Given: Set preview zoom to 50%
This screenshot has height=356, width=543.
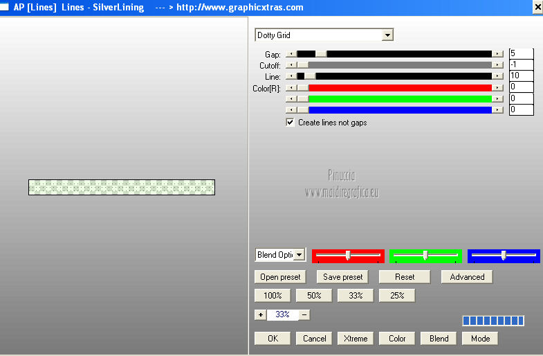Looking at the screenshot, I should pyautogui.click(x=314, y=296).
